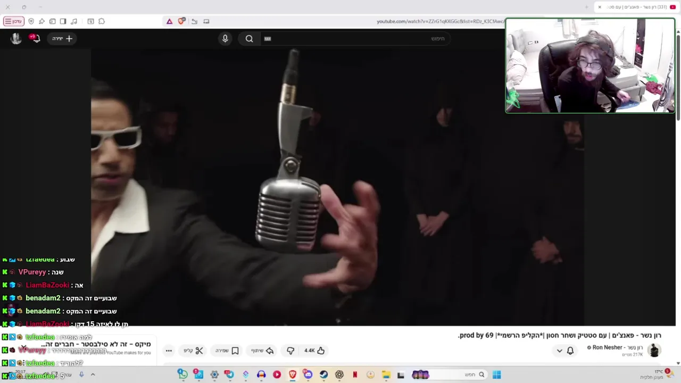Click the Ron Nesher channel avatar
Image resolution: width=681 pixels, height=383 pixels.
(654, 350)
